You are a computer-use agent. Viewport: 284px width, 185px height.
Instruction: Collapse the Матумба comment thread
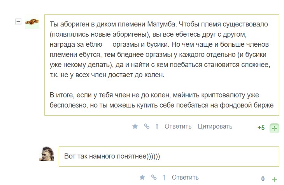(18, 22)
